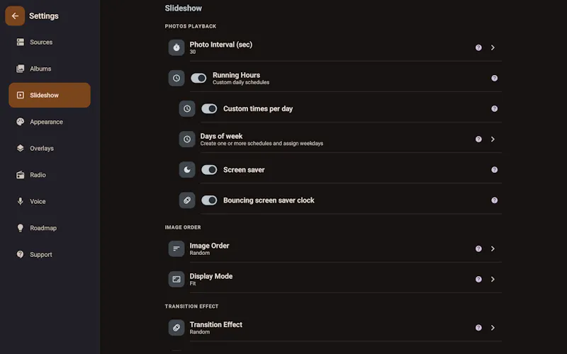Click the Image Order sort icon
The image size is (567, 354).
176,249
